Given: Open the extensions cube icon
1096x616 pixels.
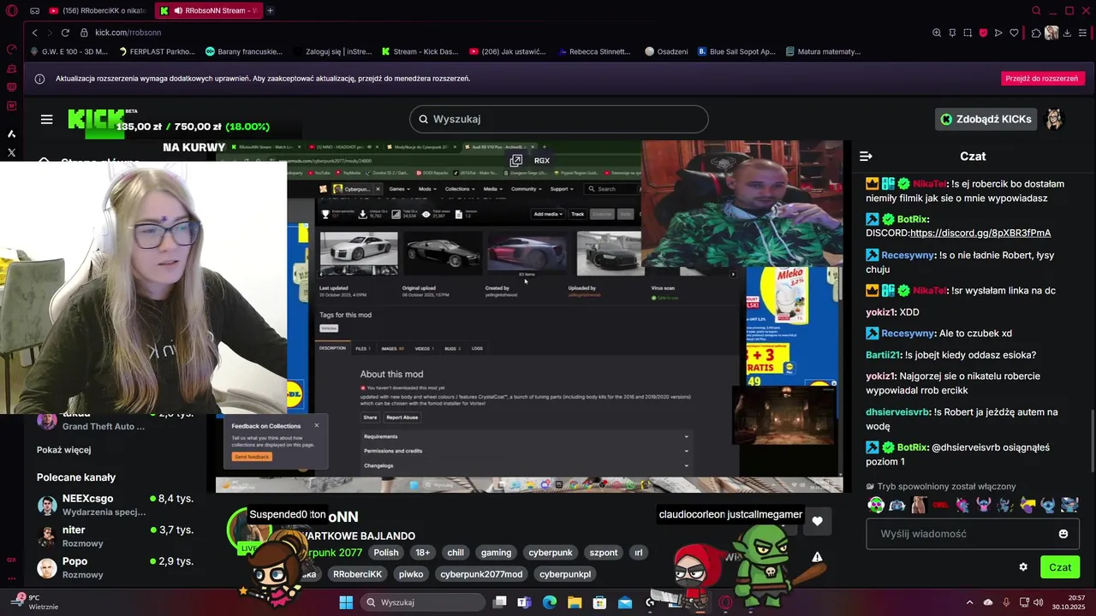Looking at the screenshot, I should pos(1036,33).
